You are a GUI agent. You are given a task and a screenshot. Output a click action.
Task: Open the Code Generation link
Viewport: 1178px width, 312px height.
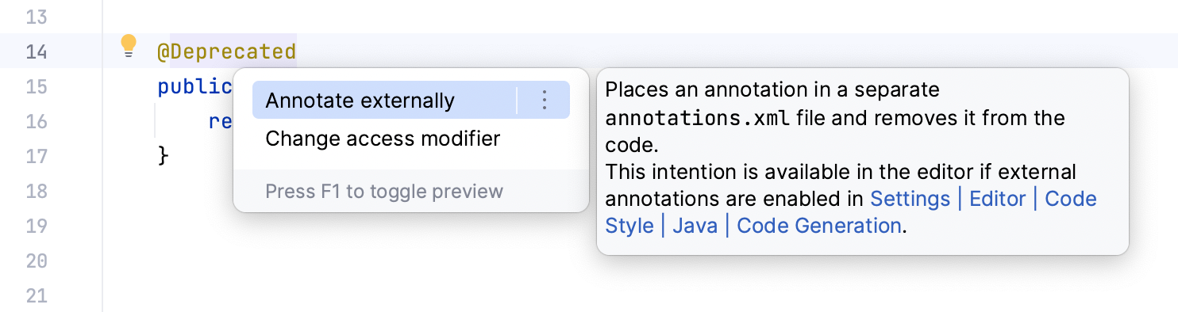pyautogui.click(x=818, y=226)
